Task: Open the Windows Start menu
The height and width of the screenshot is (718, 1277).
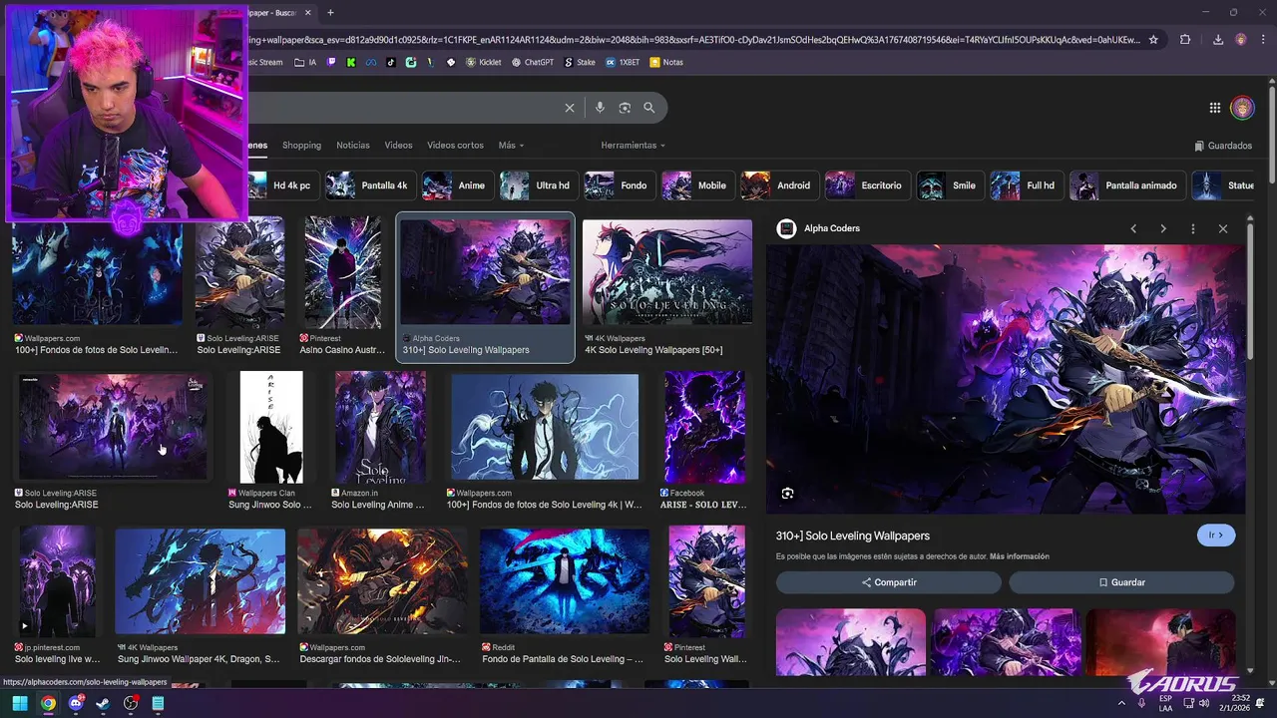Action: coord(20,703)
